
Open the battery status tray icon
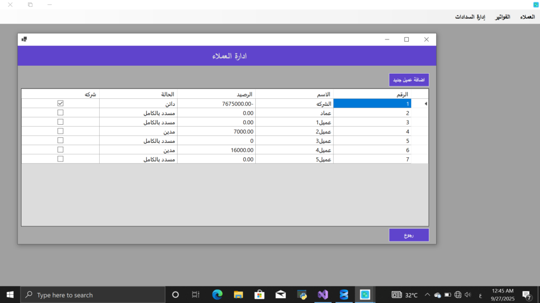tap(448, 295)
